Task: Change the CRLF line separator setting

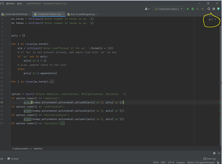Action: (x=163, y=162)
